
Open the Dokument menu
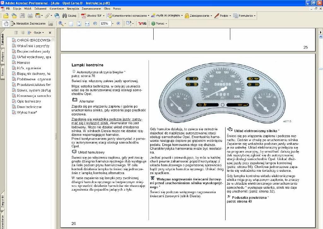point(40,8)
